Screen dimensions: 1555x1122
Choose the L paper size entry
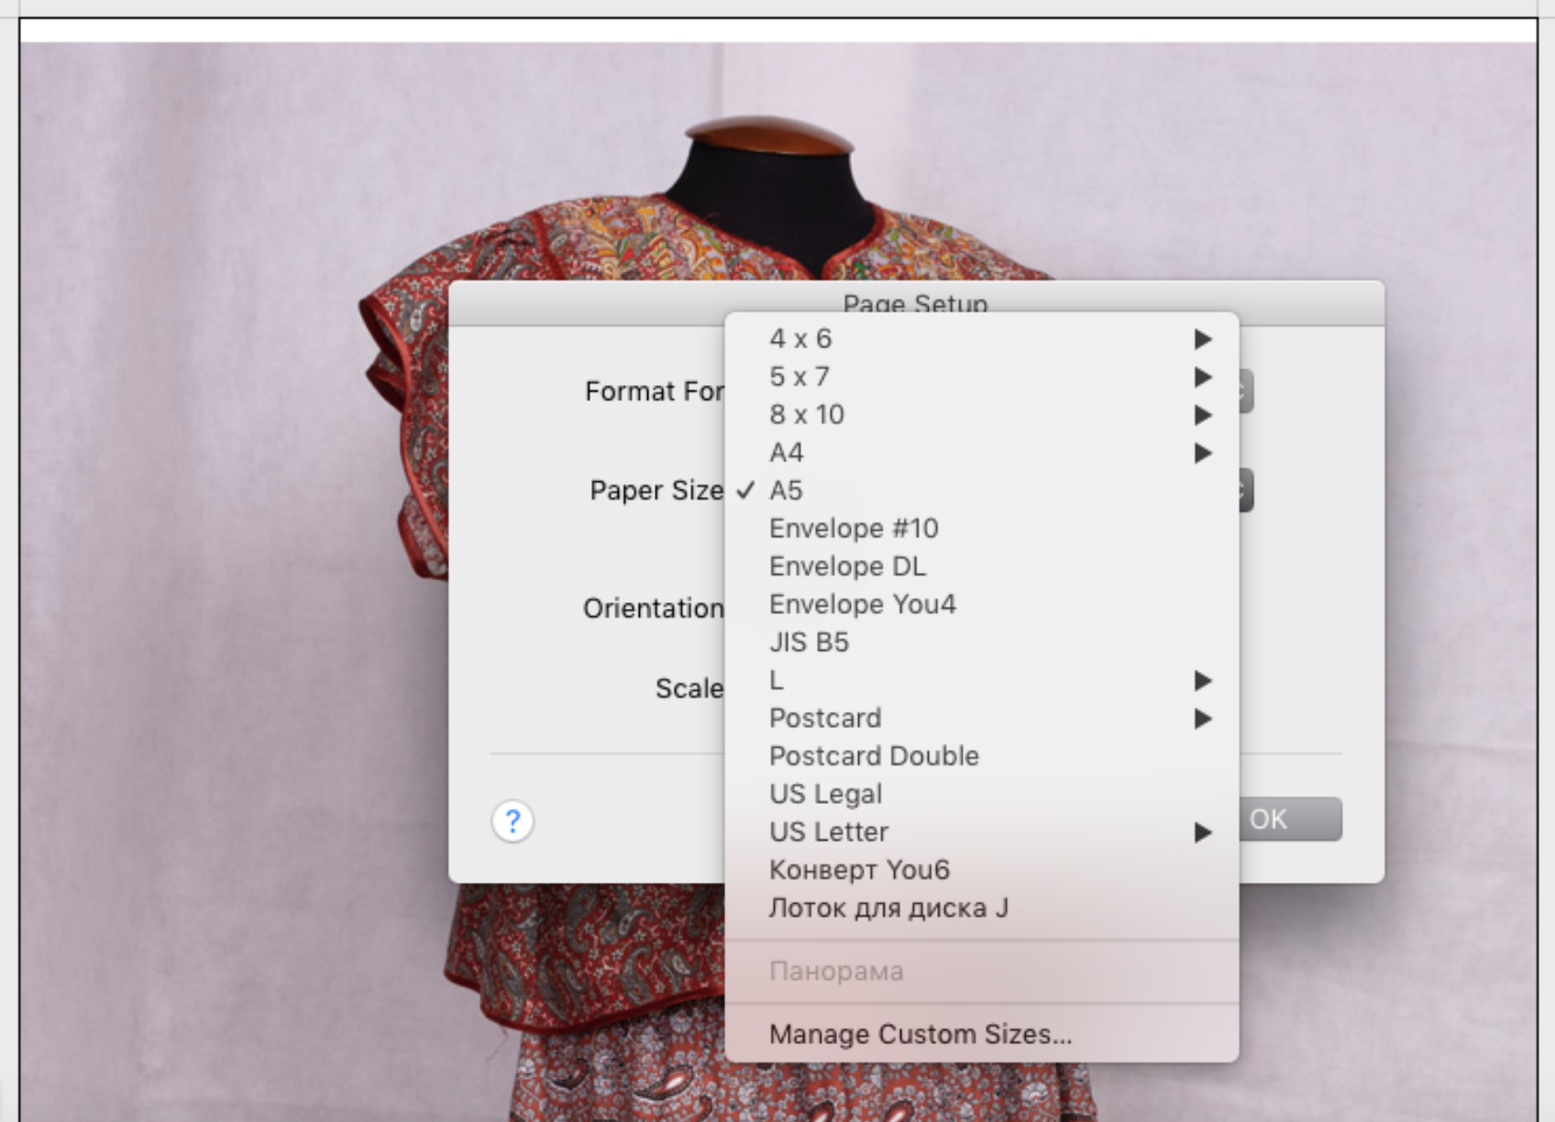tap(982, 680)
